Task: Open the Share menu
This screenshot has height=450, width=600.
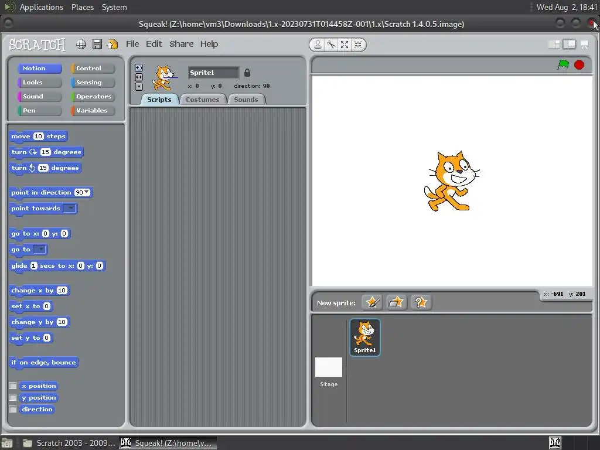Action: pos(182,44)
